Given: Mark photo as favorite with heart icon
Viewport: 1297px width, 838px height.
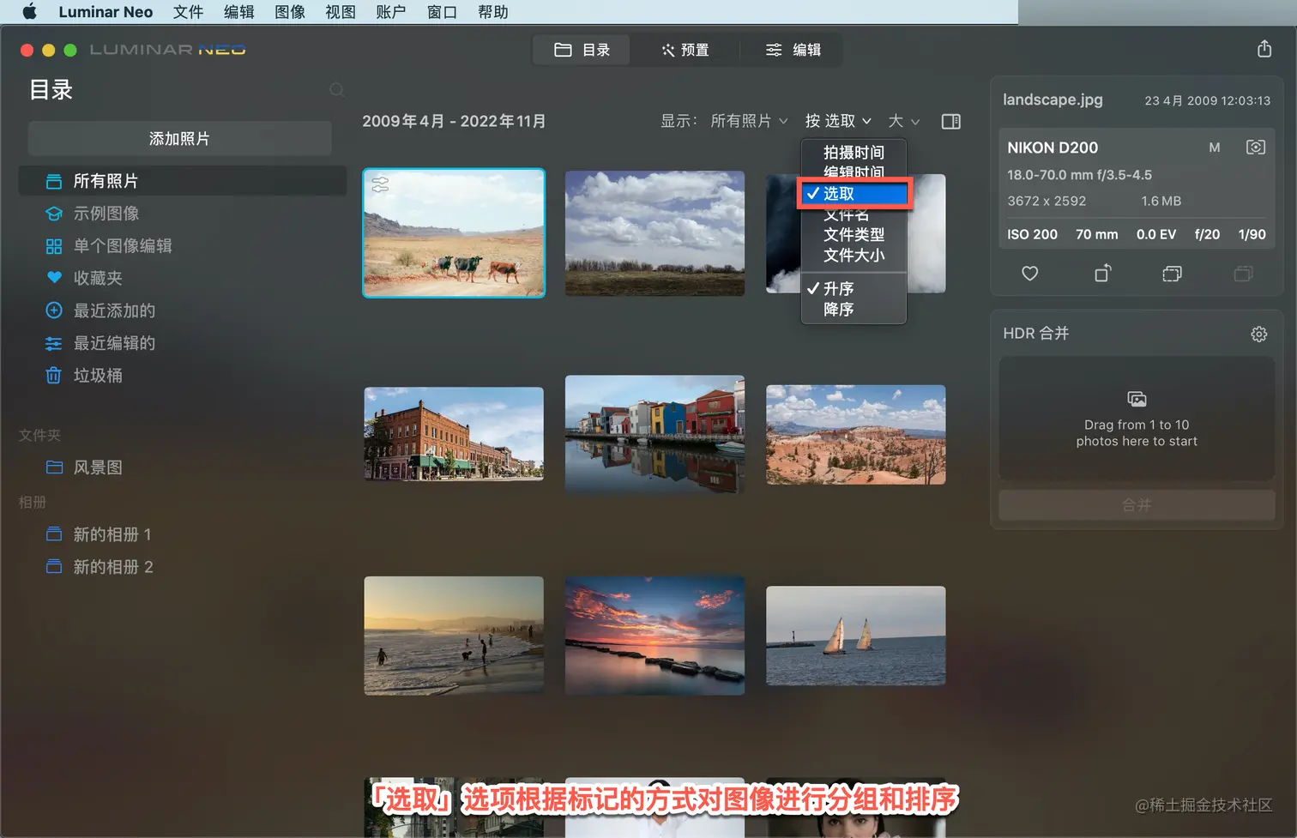Looking at the screenshot, I should click(1029, 274).
